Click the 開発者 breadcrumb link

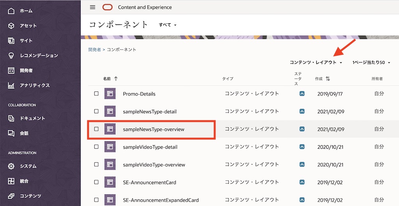[x=94, y=50]
